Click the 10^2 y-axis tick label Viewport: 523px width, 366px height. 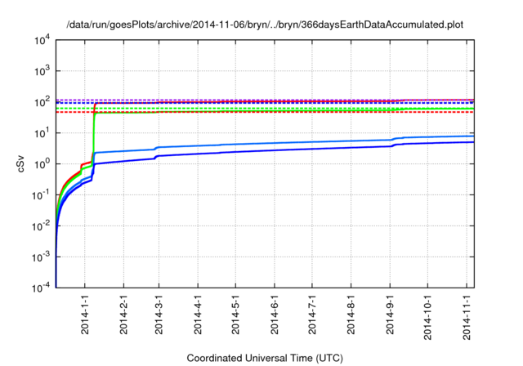pos(42,102)
